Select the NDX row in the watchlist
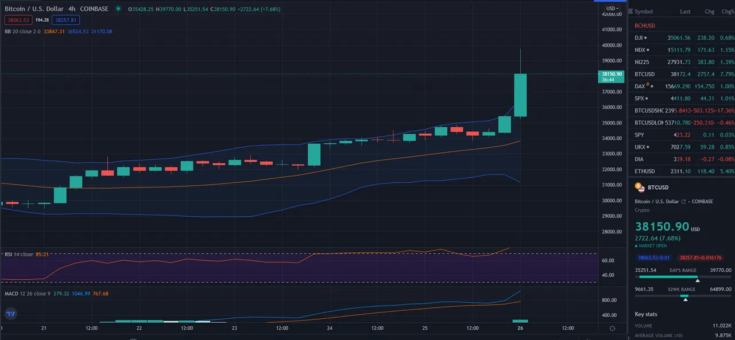The height and width of the screenshot is (340, 735). 682,50
